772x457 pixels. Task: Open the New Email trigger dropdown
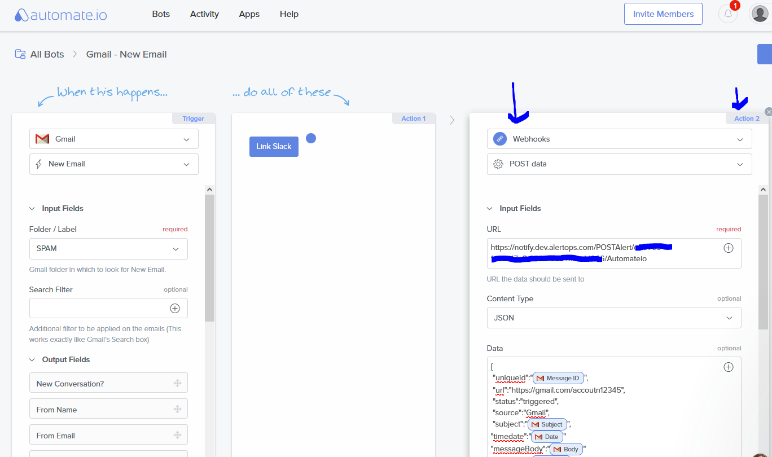point(114,164)
